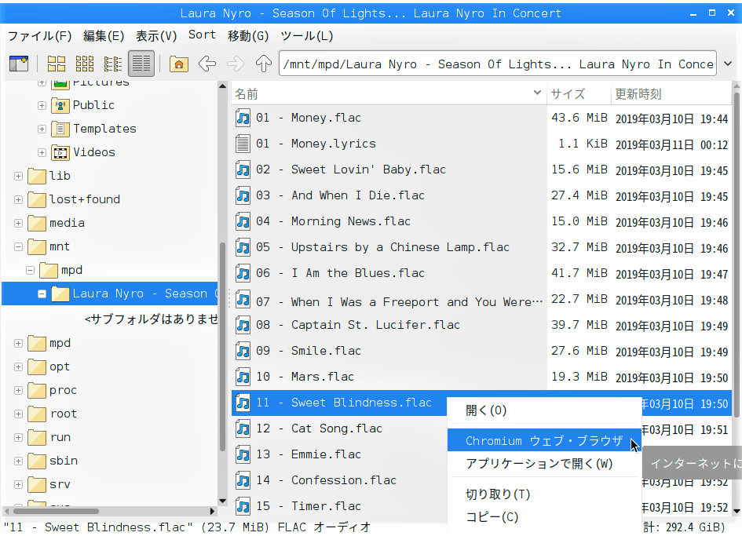The width and height of the screenshot is (742, 536).
Task: Collapse the Laura Nyro folder node
Action: pyautogui.click(x=42, y=294)
